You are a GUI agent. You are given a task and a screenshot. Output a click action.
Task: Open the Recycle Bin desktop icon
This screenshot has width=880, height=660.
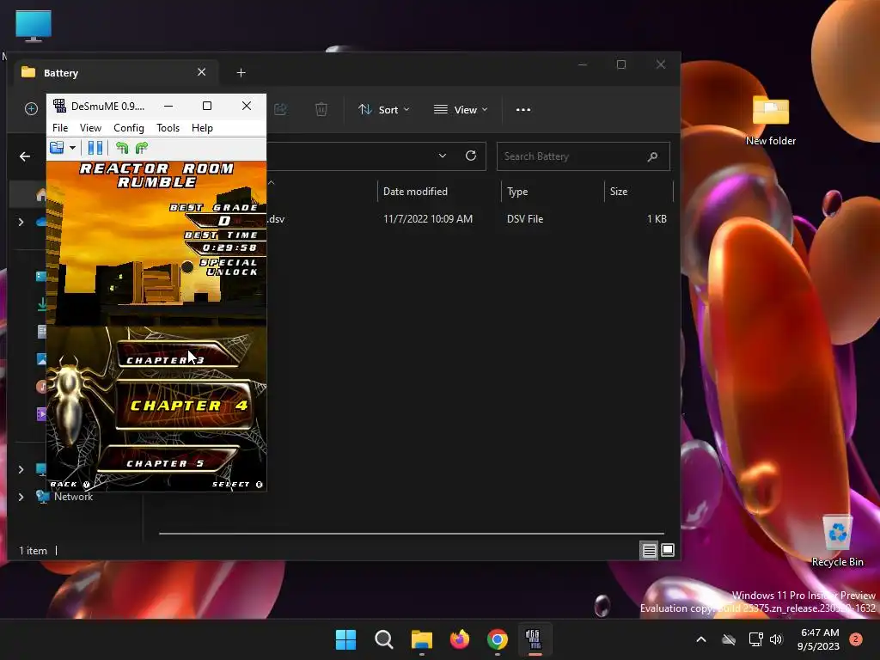(837, 540)
